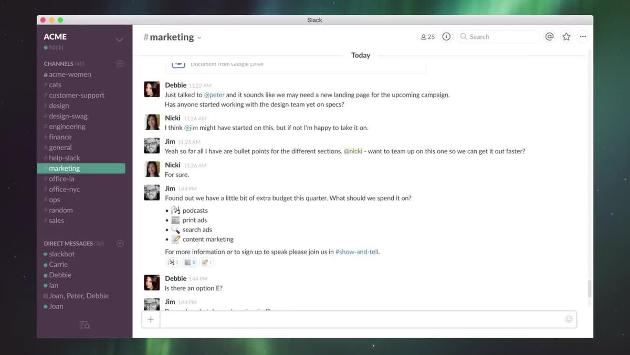
Task: Switch to the customer-support channel
Action: point(77,96)
